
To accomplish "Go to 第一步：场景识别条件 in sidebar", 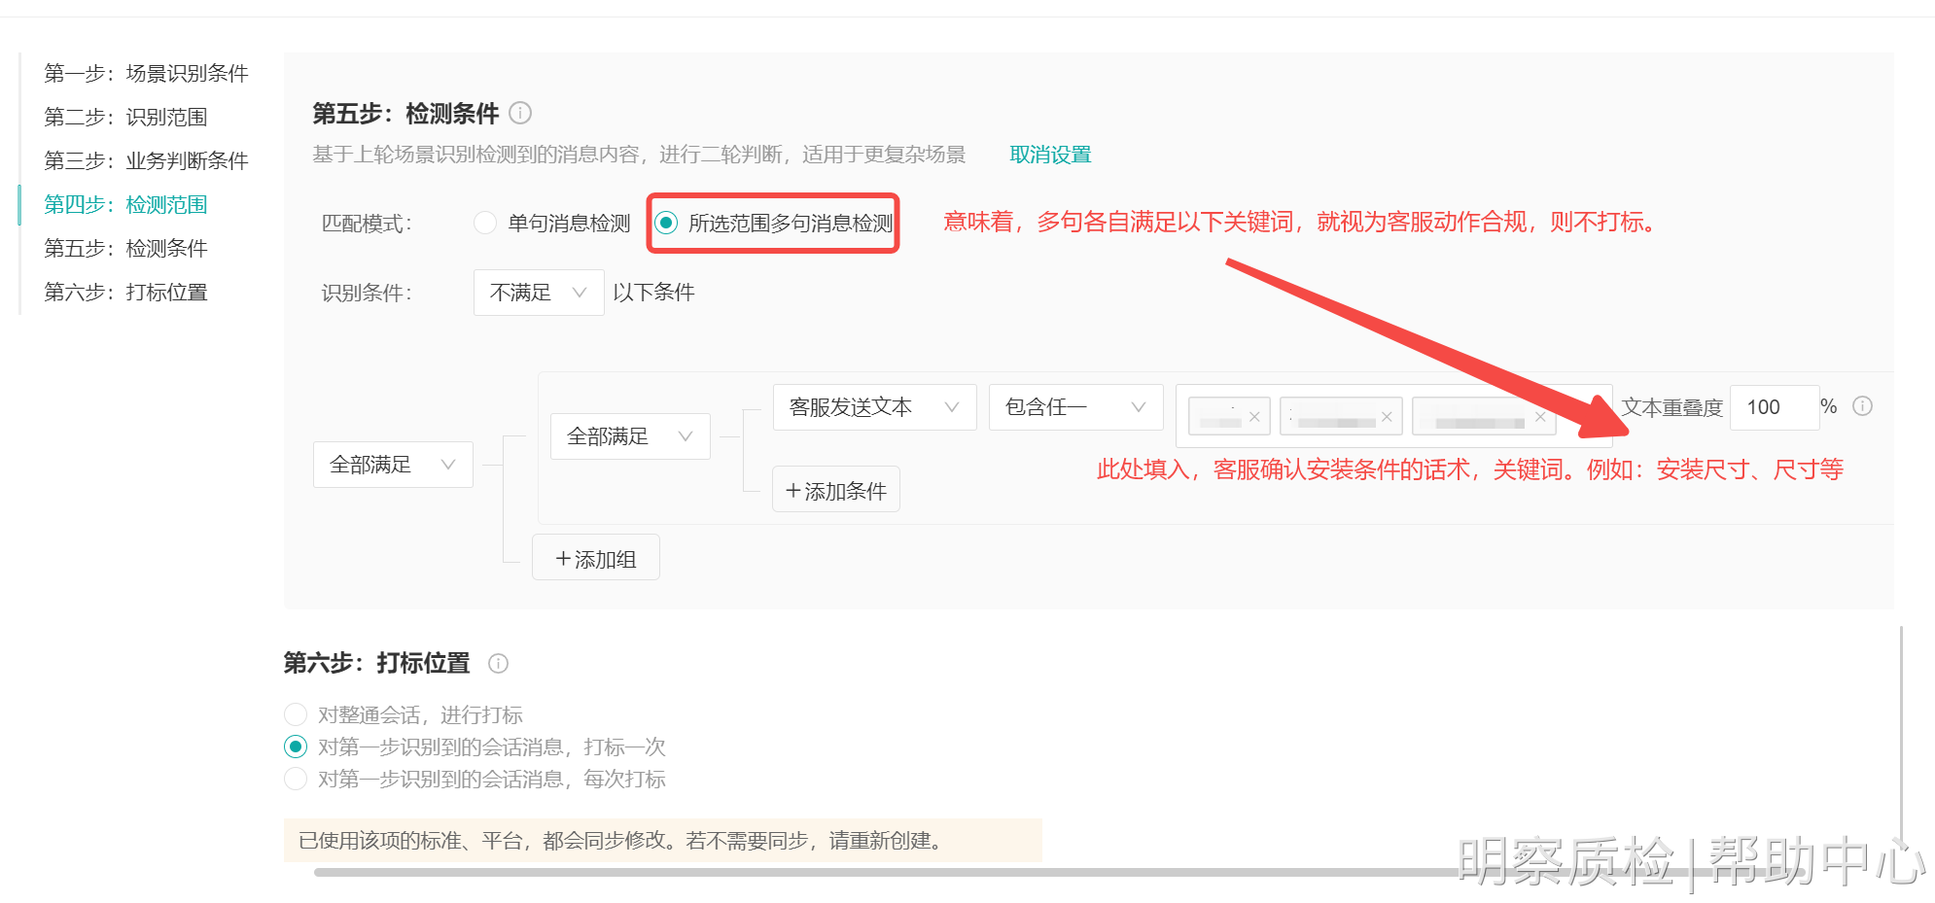I will [146, 73].
